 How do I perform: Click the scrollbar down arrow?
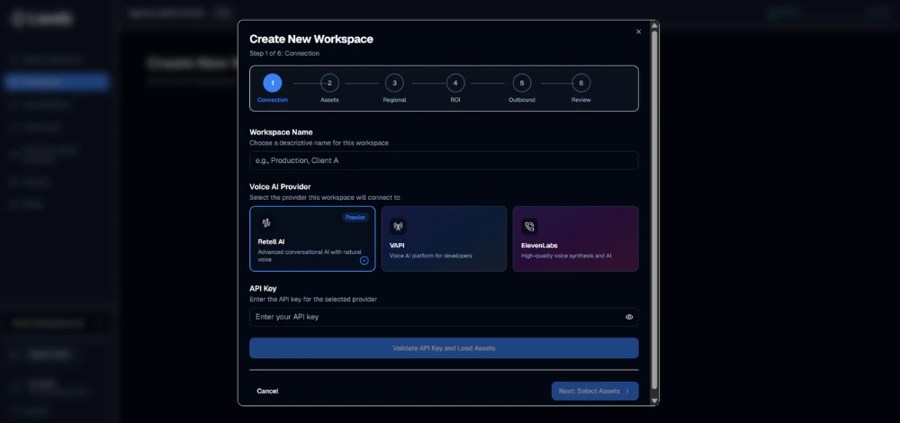click(x=653, y=400)
